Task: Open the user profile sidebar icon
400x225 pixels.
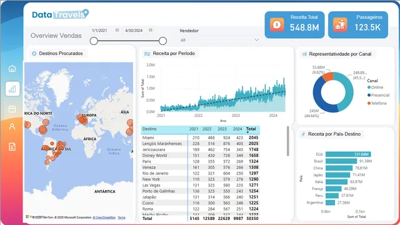Action: coord(12,126)
